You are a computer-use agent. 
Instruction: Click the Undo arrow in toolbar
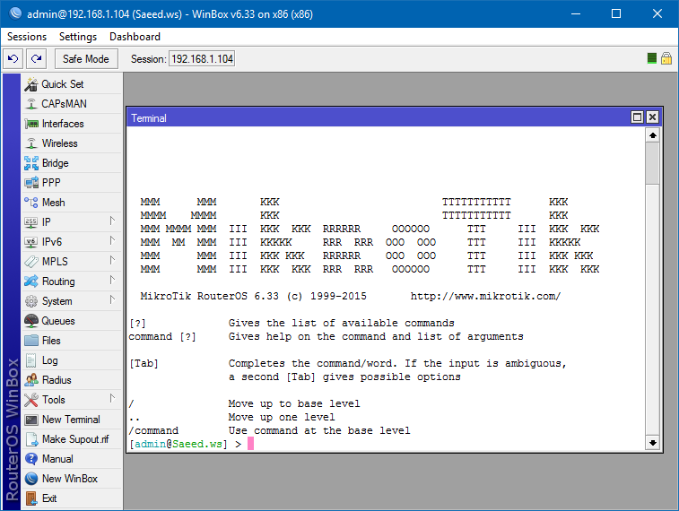(13, 59)
